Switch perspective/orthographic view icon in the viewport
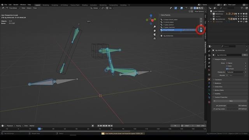This screenshot has width=249, height=140. click(154, 38)
